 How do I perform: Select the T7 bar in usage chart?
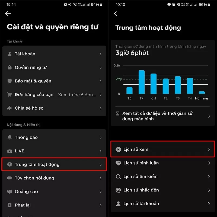(142, 82)
